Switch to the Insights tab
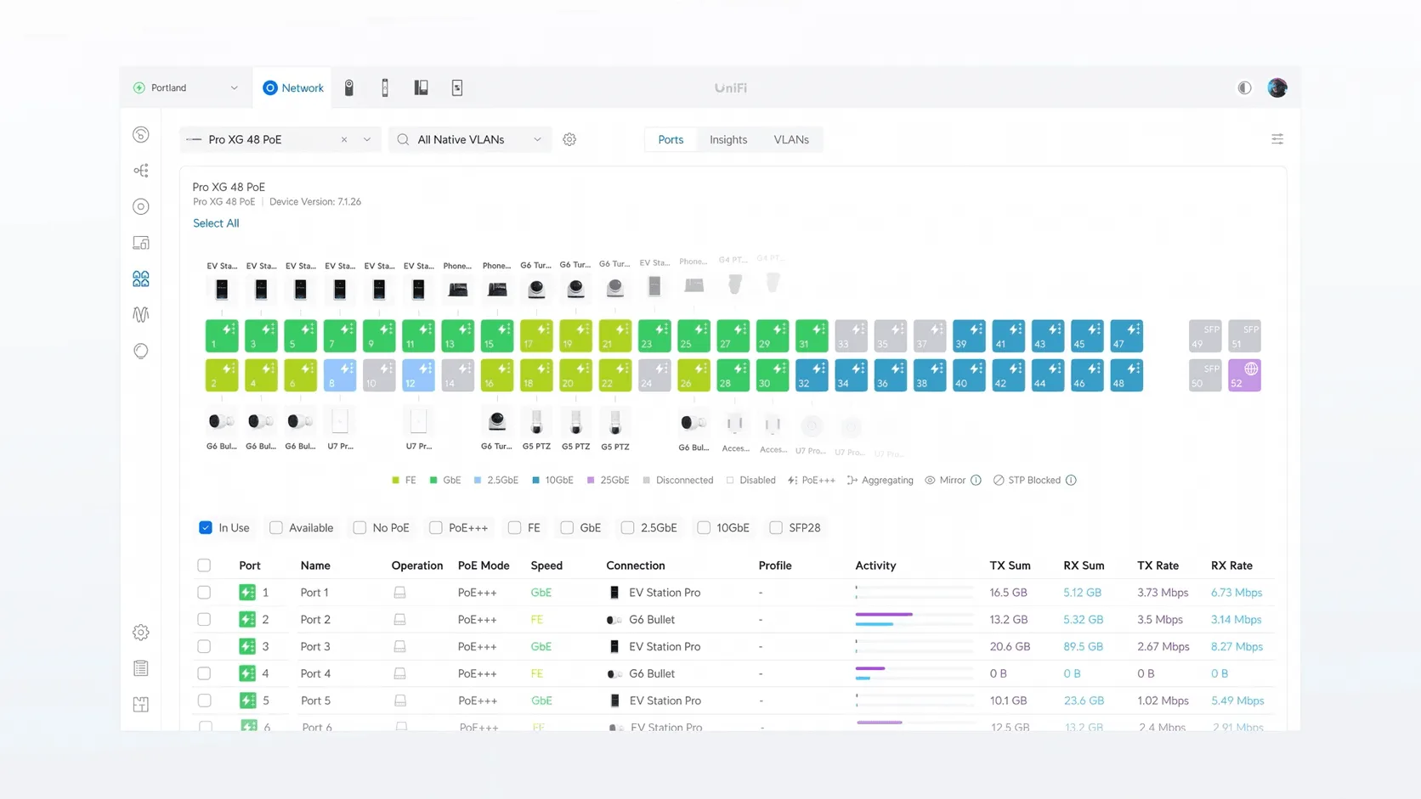This screenshot has height=799, width=1421. [x=728, y=139]
